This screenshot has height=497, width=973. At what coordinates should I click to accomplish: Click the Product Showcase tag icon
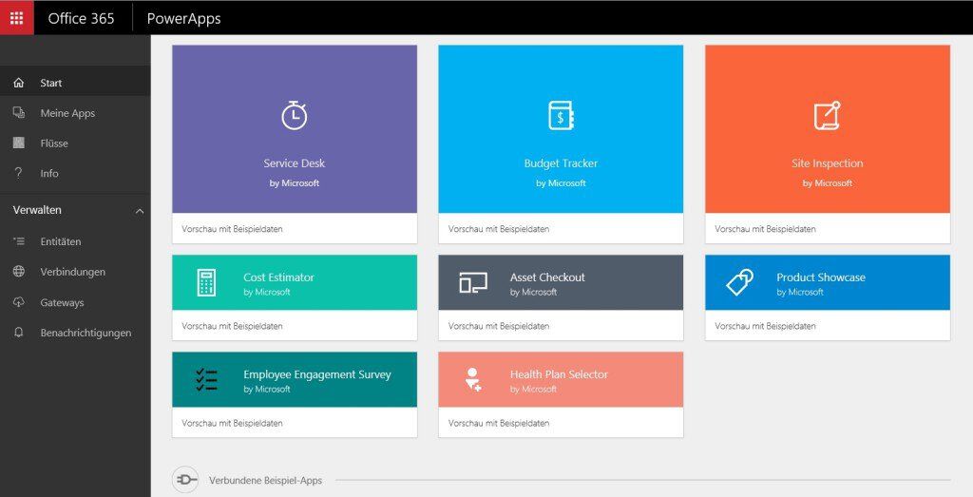739,283
